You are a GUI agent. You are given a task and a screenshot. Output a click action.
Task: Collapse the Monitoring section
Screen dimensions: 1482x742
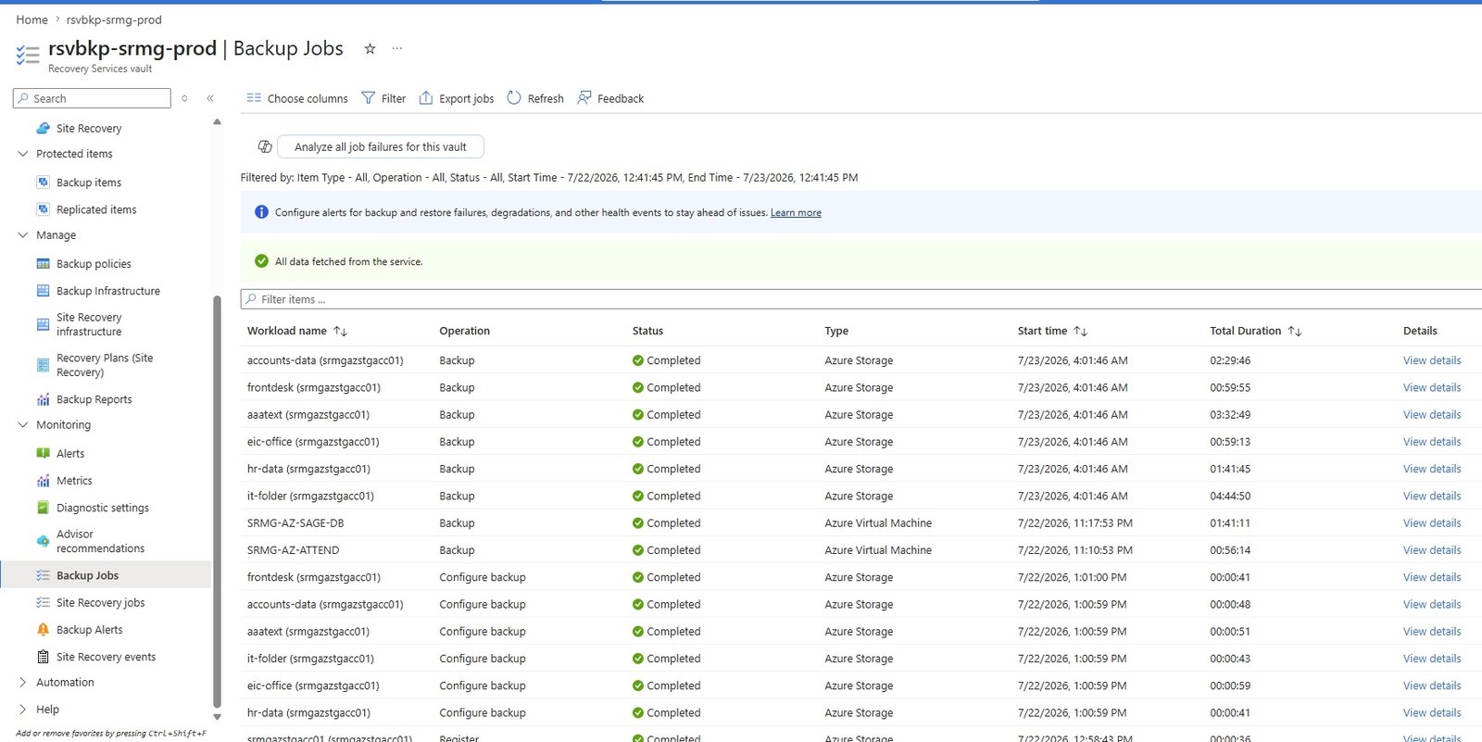click(x=23, y=425)
